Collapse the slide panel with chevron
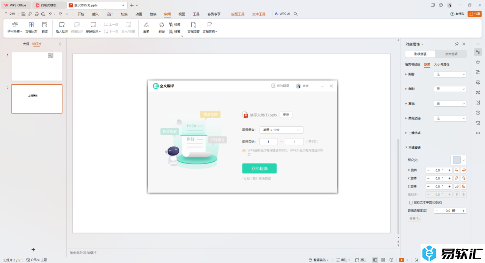485x263 pixels. coord(60,44)
